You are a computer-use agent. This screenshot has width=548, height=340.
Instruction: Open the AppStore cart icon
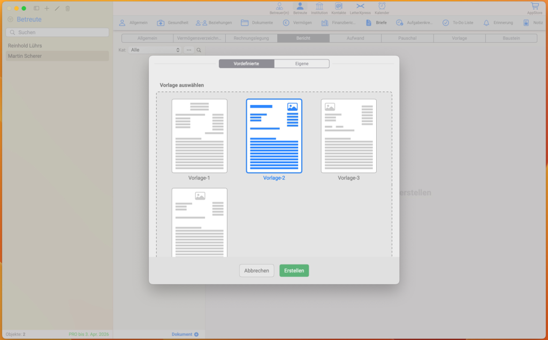[534, 6]
